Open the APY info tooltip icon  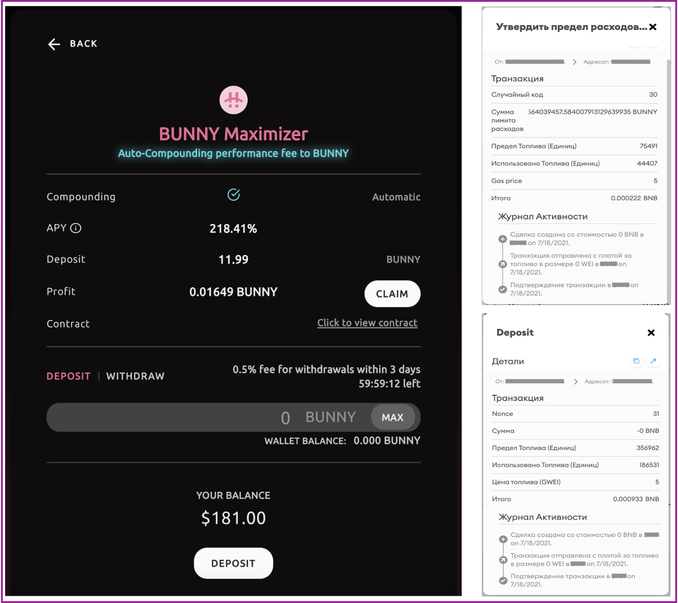[x=77, y=228]
